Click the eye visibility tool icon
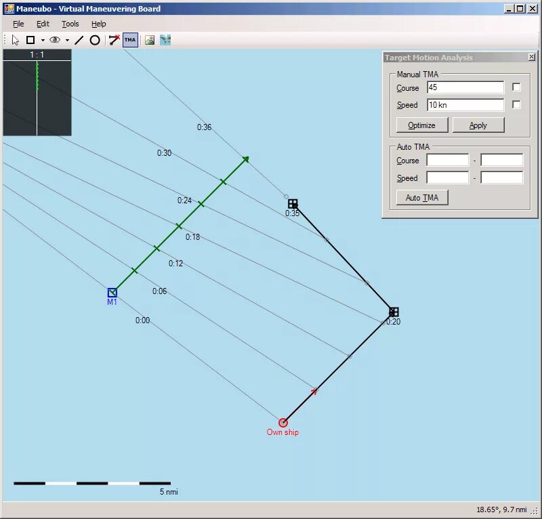Image resolution: width=542 pixels, height=519 pixels. [55, 40]
